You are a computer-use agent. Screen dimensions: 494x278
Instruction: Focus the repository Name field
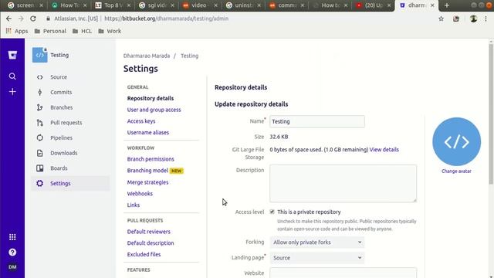point(317,121)
